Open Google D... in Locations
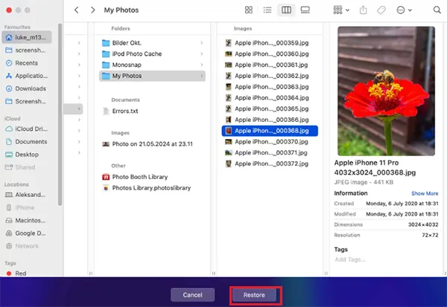 [27, 233]
